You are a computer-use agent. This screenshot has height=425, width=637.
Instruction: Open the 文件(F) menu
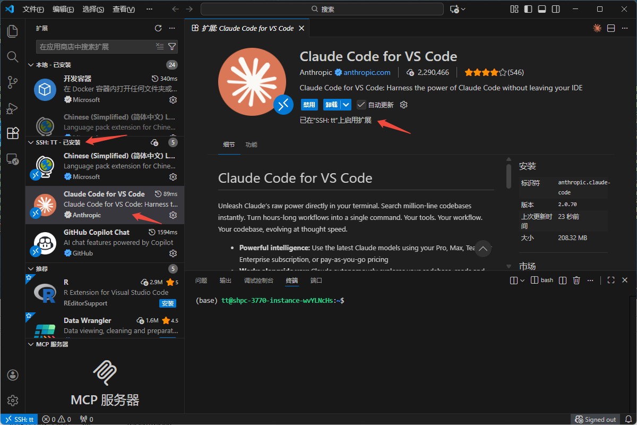[x=33, y=10]
